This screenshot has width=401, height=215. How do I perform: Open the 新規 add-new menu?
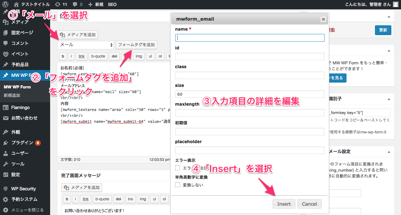tap(96, 4)
